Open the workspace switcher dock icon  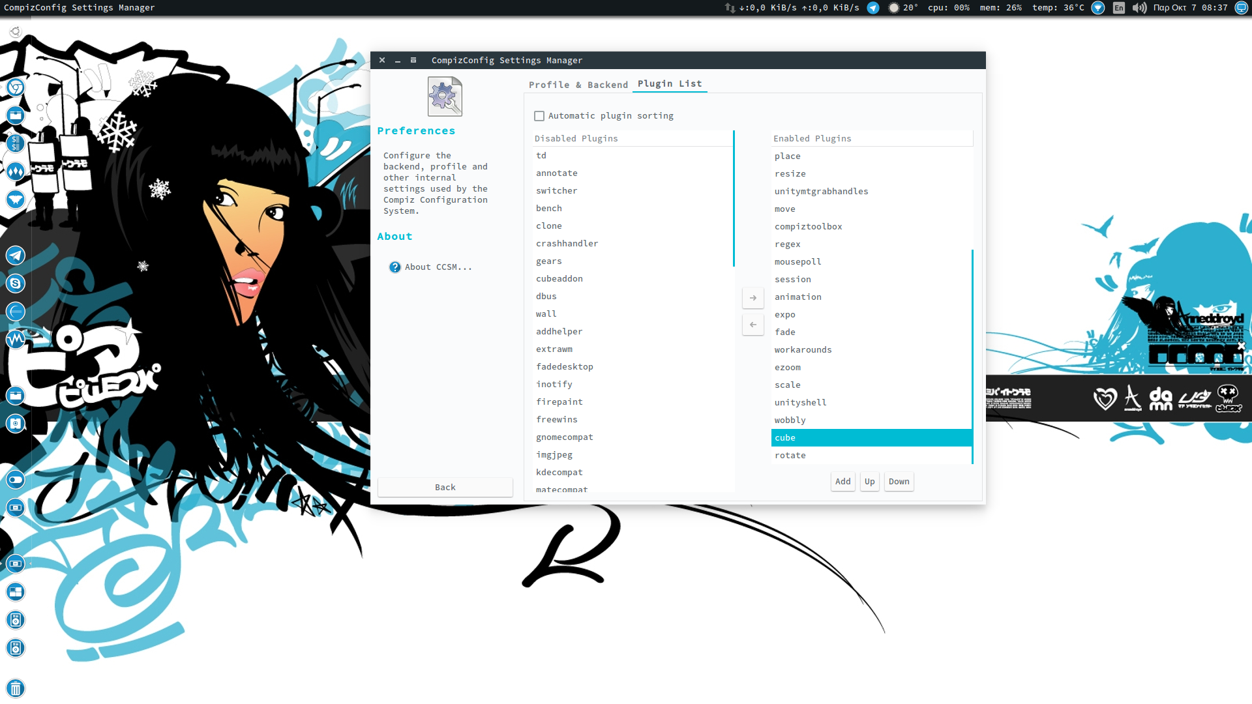click(16, 592)
